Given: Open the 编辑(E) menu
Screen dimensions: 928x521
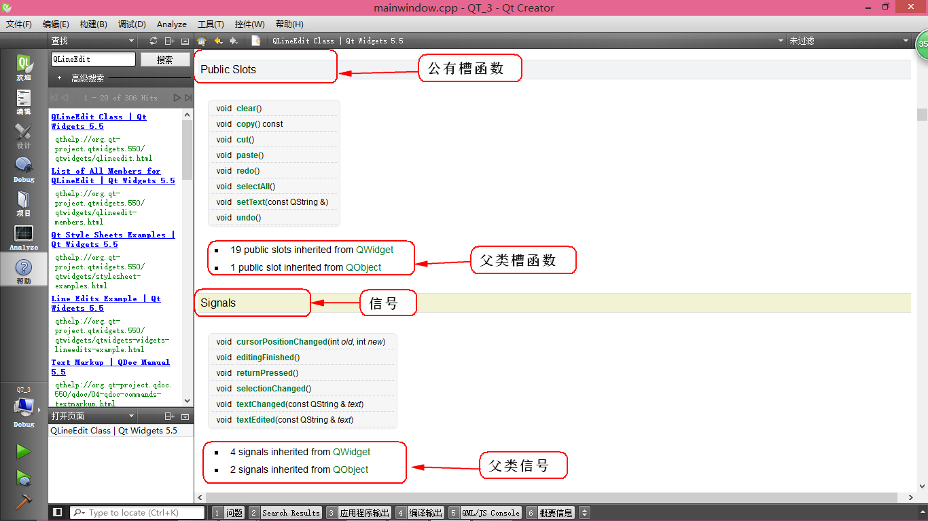Looking at the screenshot, I should [56, 24].
